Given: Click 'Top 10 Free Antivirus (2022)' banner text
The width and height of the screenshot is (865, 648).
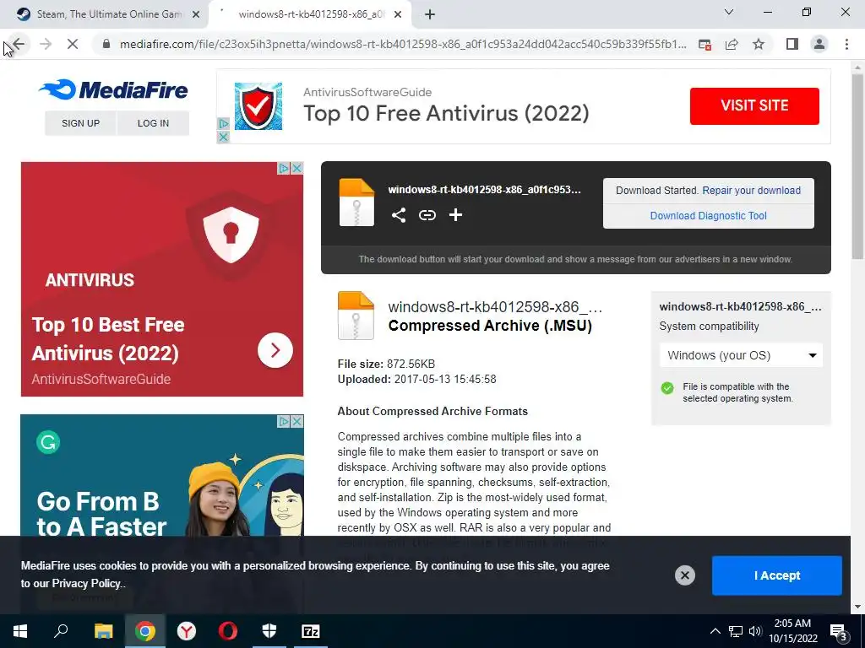Looking at the screenshot, I should [x=446, y=114].
